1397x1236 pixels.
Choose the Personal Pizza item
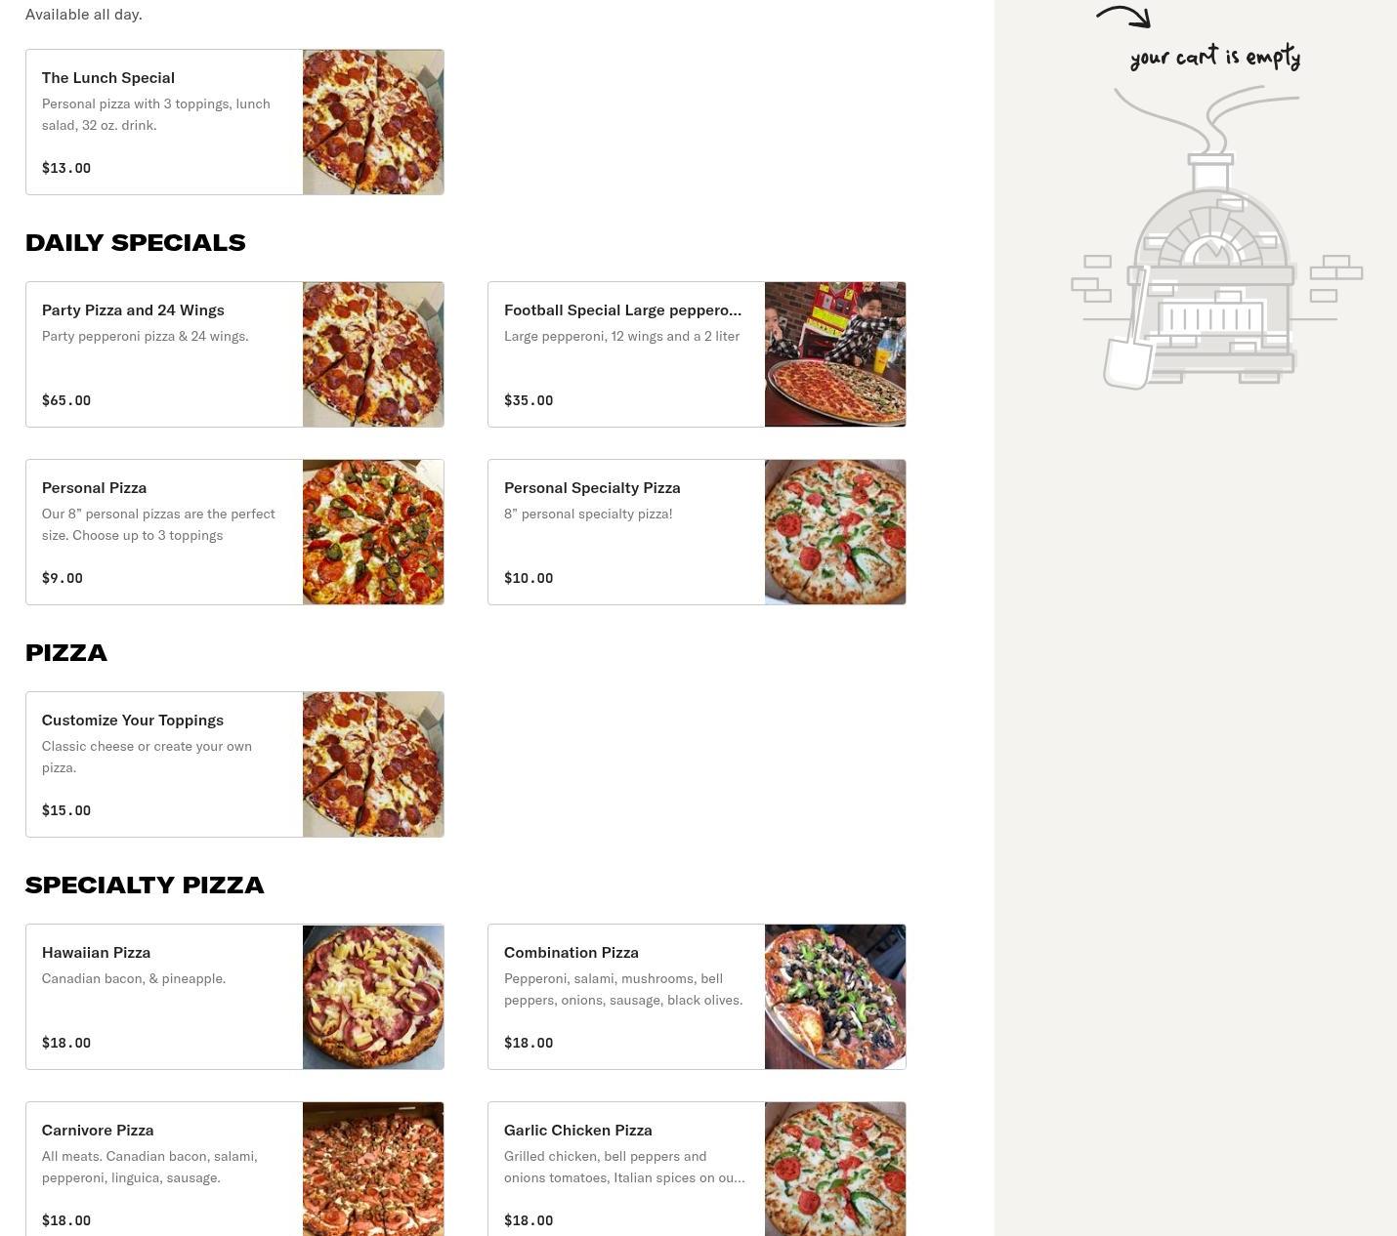(234, 532)
